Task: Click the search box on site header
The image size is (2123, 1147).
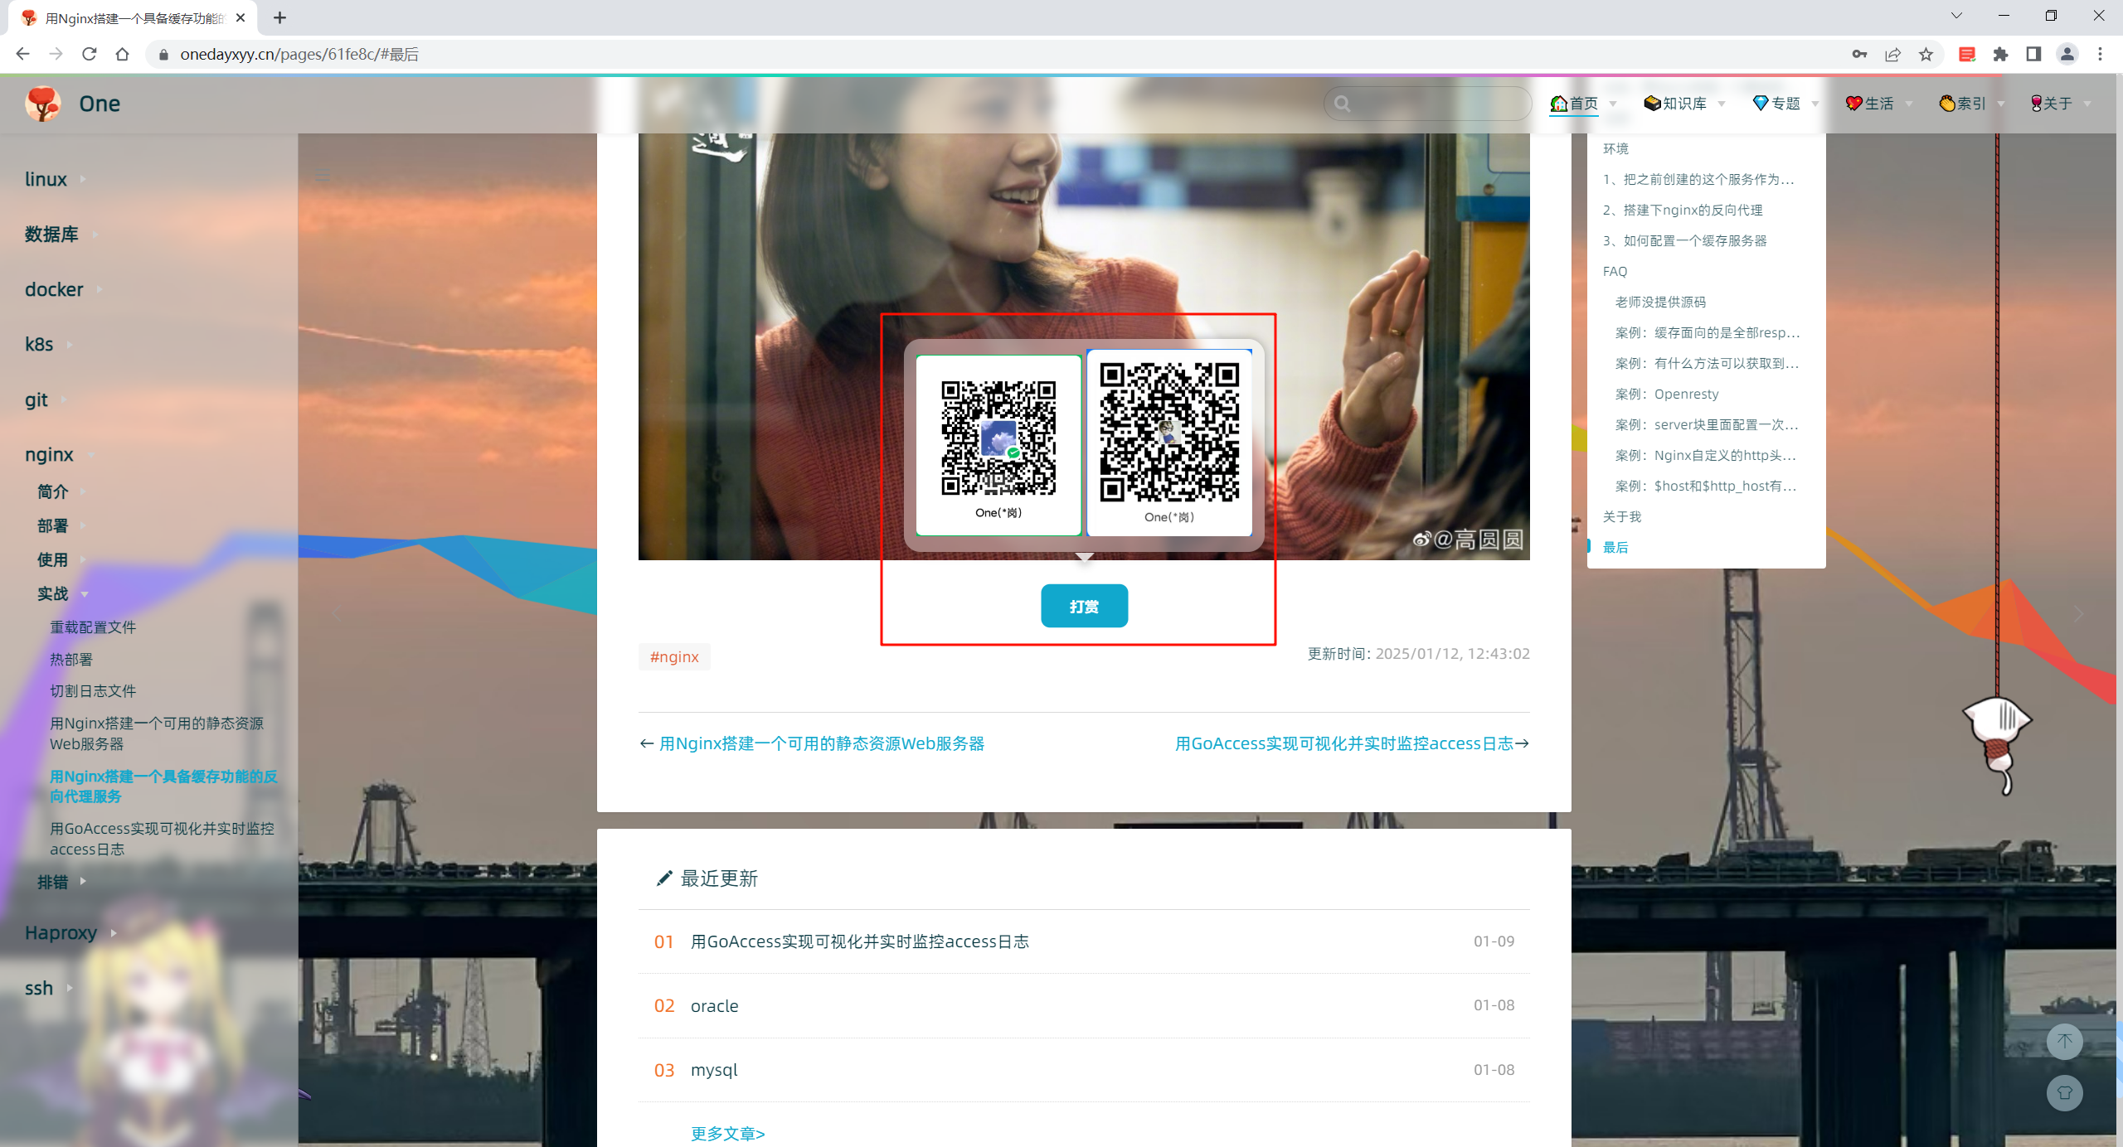Action: (1427, 104)
